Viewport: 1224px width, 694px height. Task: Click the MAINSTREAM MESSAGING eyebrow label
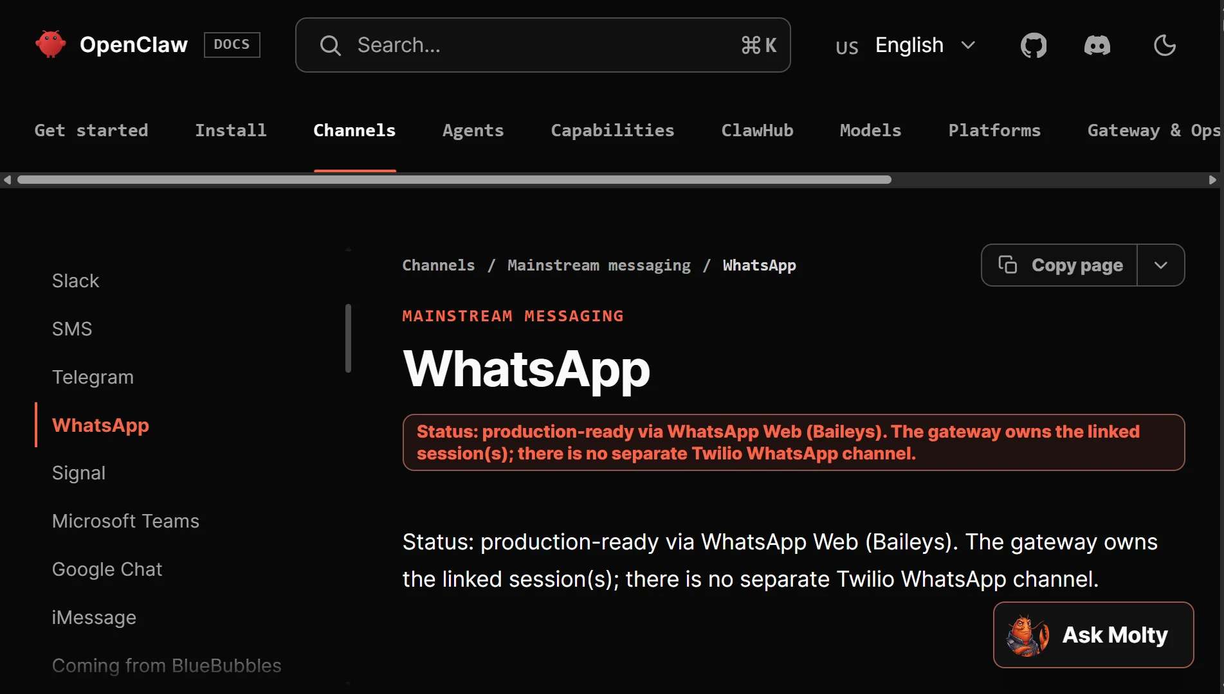click(x=513, y=316)
